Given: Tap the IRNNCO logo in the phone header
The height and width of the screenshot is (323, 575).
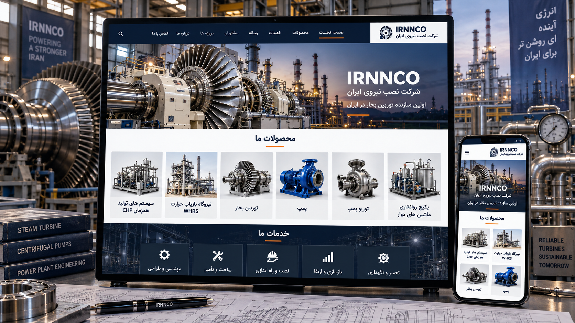Looking at the screenshot, I should click(506, 152).
